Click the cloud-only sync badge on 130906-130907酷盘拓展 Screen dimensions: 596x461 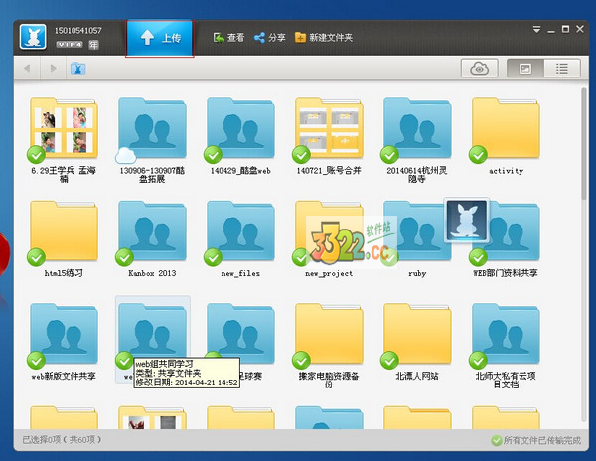[125, 155]
